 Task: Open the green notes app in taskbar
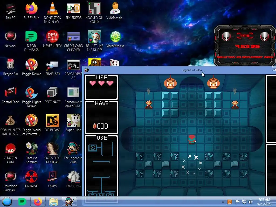pos(22,202)
